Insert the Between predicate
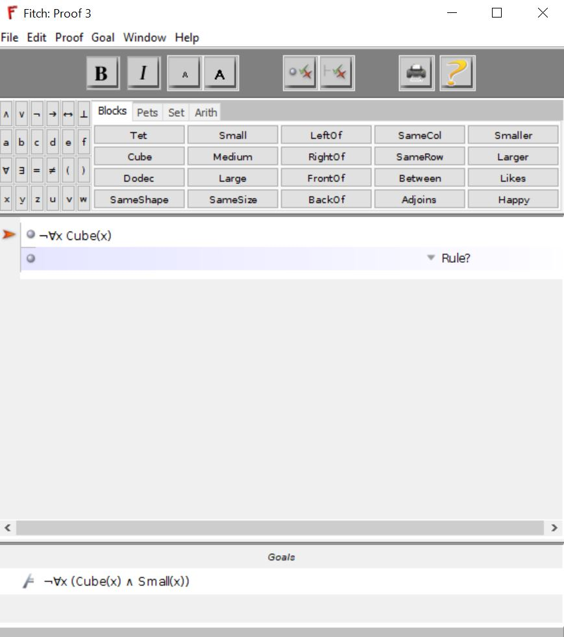 [419, 178]
